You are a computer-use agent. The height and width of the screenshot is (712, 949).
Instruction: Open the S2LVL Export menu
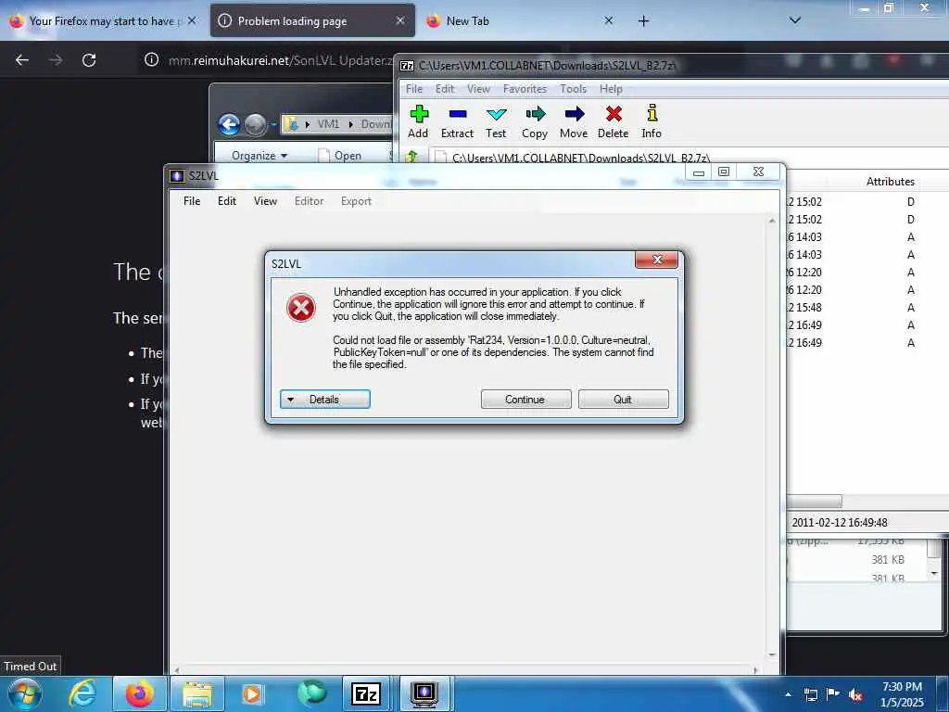pyautogui.click(x=356, y=201)
